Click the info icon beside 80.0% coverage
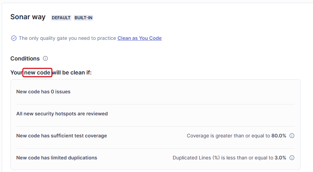The image size is (313, 172). click(x=292, y=136)
